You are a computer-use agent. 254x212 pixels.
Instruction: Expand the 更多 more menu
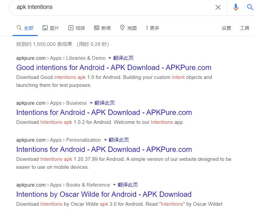point(152,28)
